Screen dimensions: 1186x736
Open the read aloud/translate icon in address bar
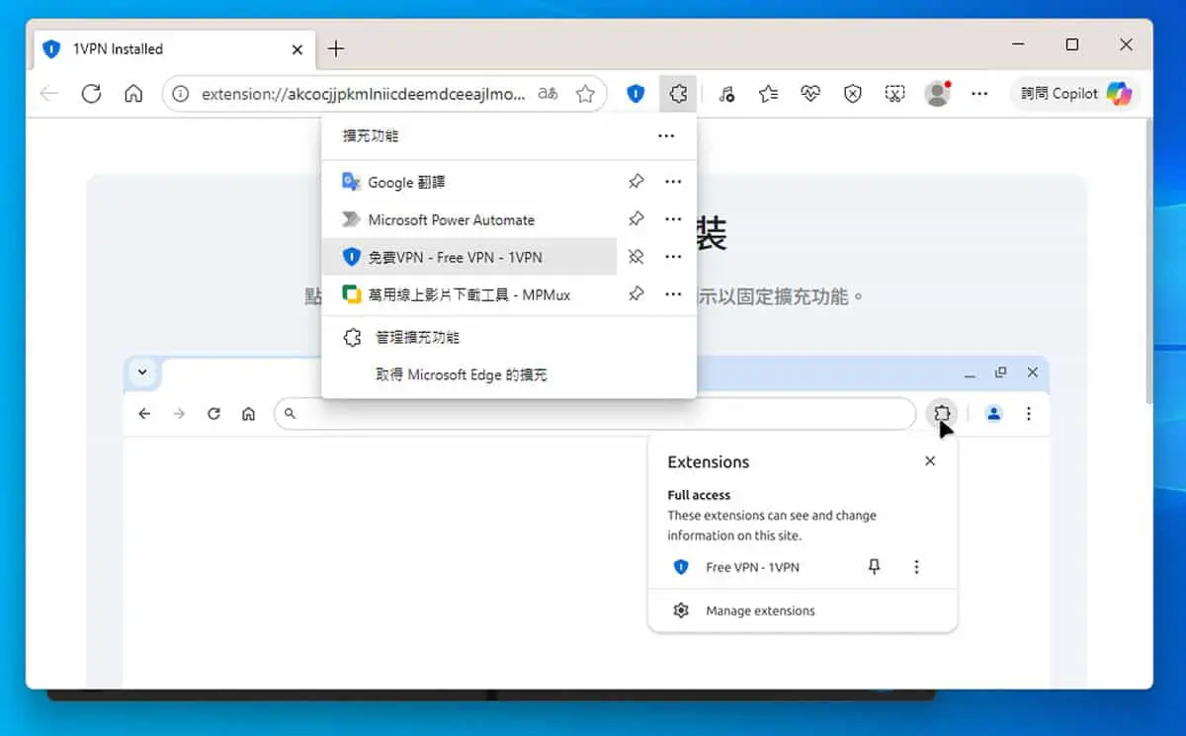tap(548, 94)
